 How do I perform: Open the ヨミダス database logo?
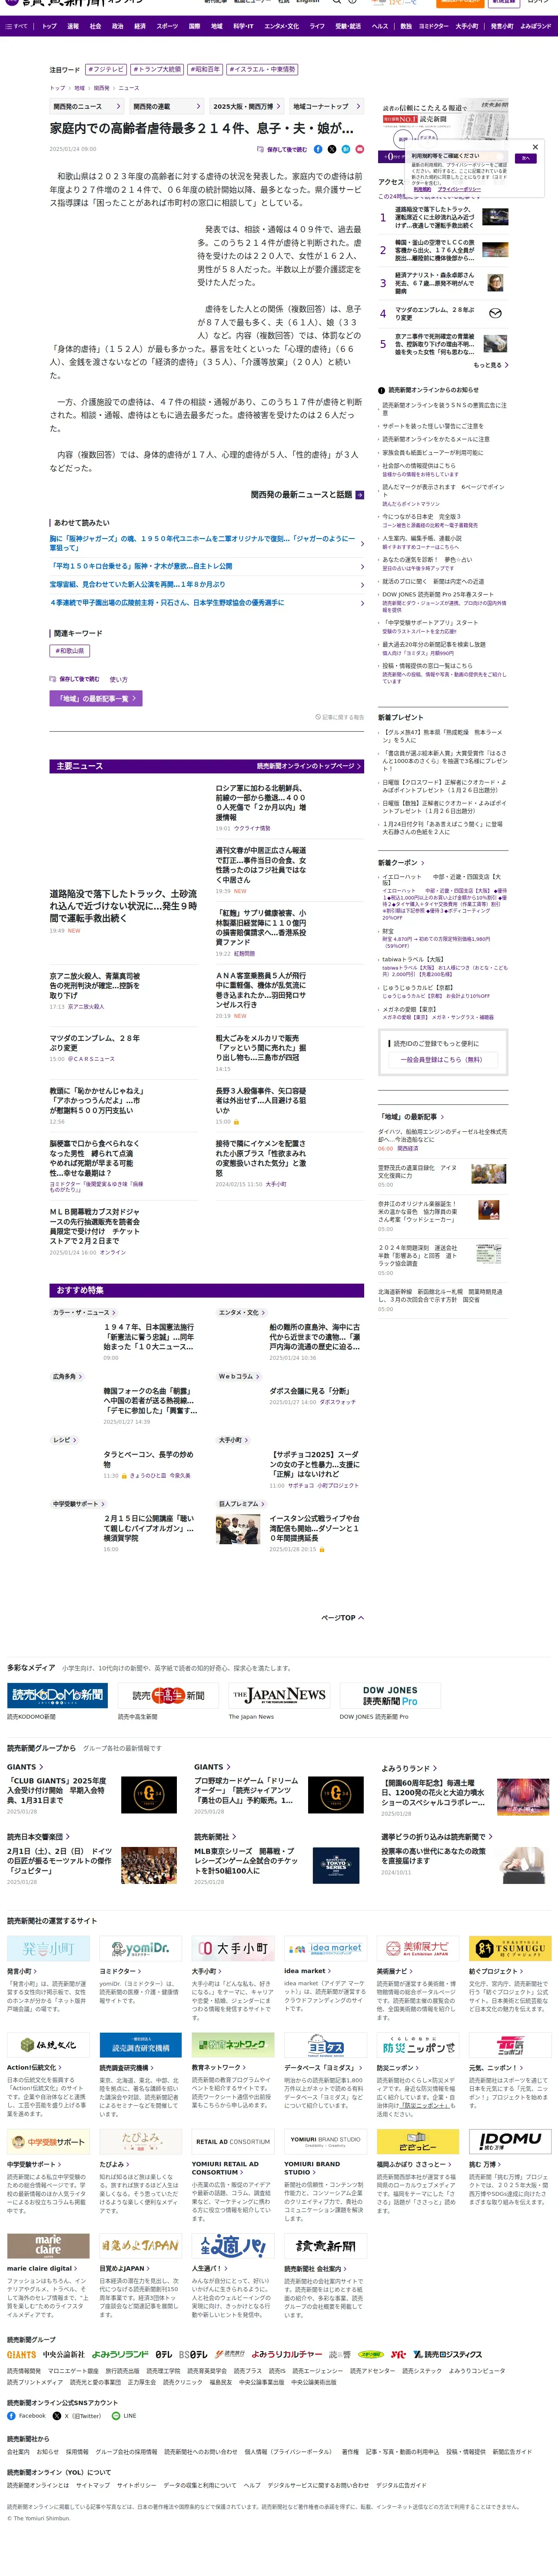coord(325,2045)
